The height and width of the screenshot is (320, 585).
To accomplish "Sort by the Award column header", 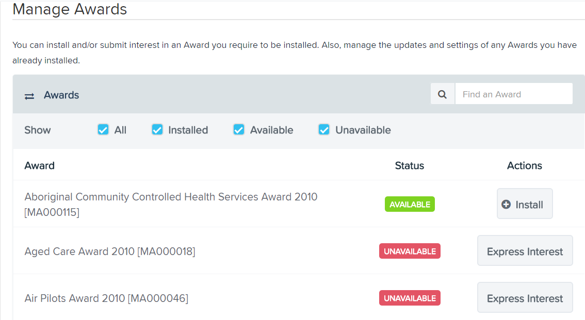I will pos(40,165).
